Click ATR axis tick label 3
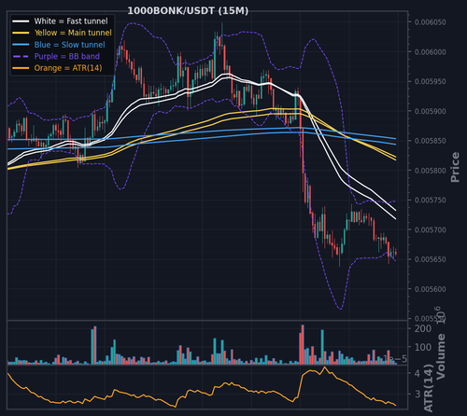The width and height of the screenshot is (467, 416). (417, 394)
